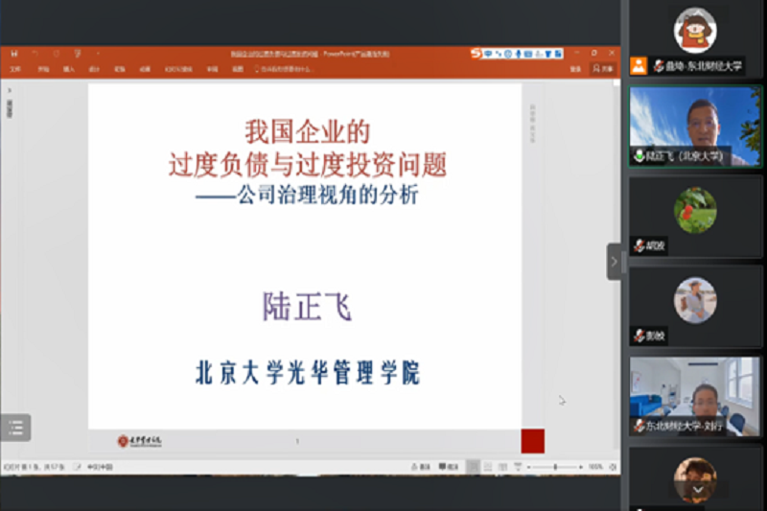Viewport: 767px width, 511px height.
Task: Click the zoom in plus button in the status bar
Action: (581, 467)
